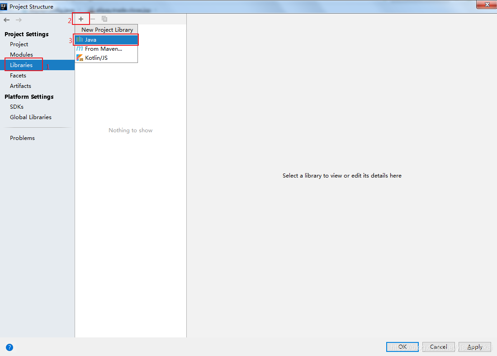Screen dimensions: 497x356
Task: Choose Kotlin/JS library option
Action: [106, 58]
